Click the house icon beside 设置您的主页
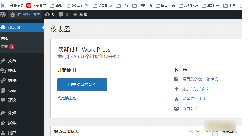This screenshot has width=248, height=136. pos(176,99)
